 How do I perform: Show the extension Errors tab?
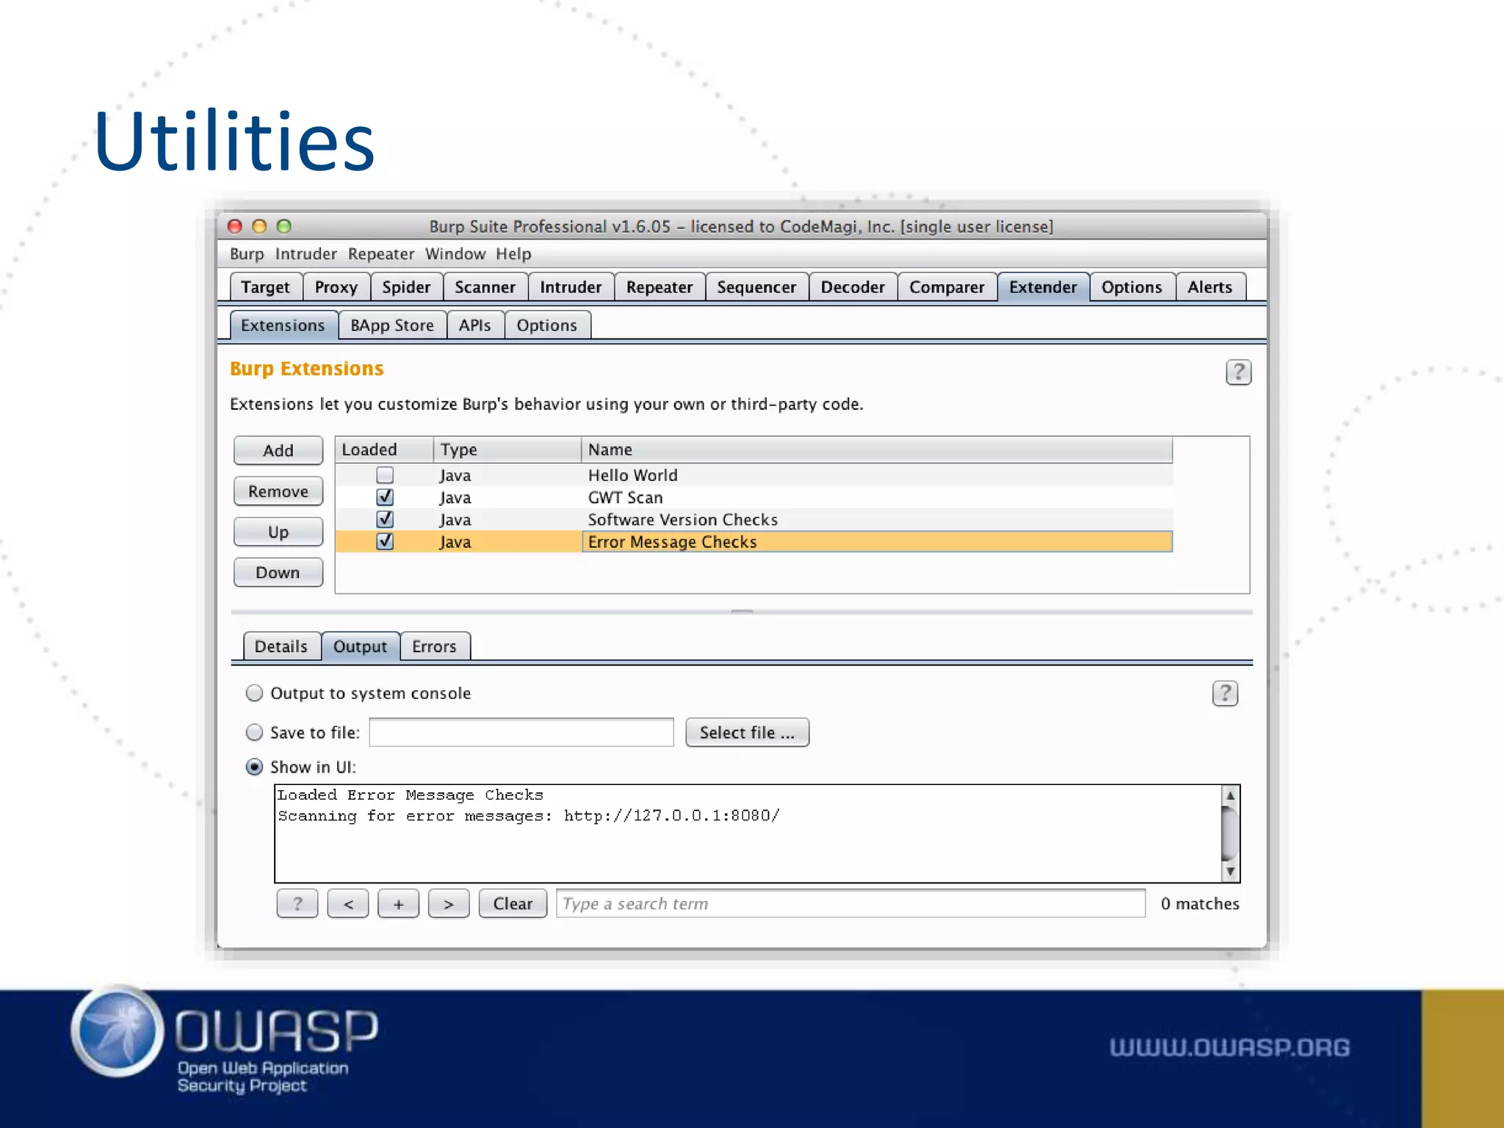tap(434, 646)
